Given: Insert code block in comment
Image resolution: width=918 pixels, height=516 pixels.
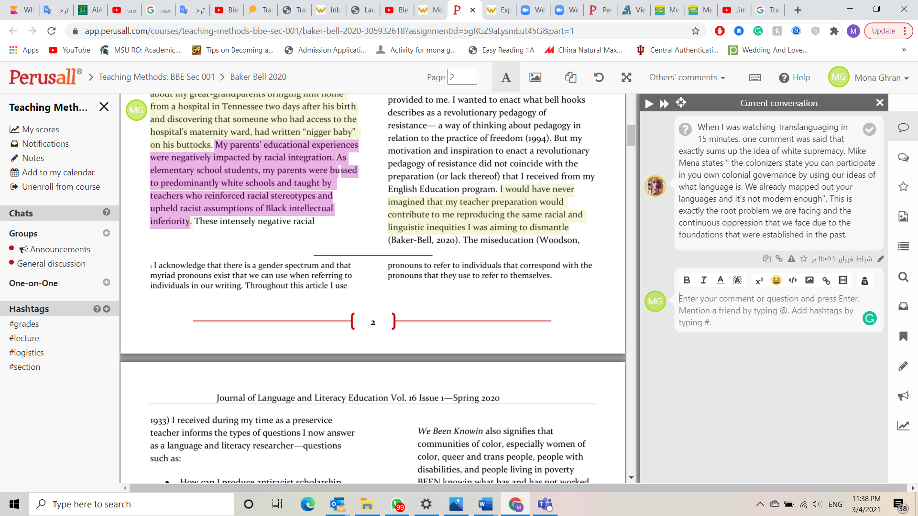Looking at the screenshot, I should [x=793, y=280].
